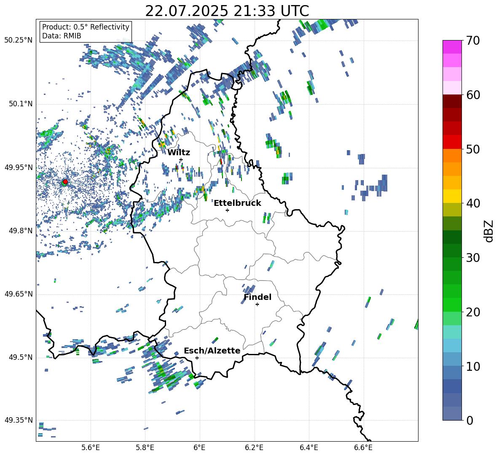Click the 50.25°N latitude label

[19, 40]
